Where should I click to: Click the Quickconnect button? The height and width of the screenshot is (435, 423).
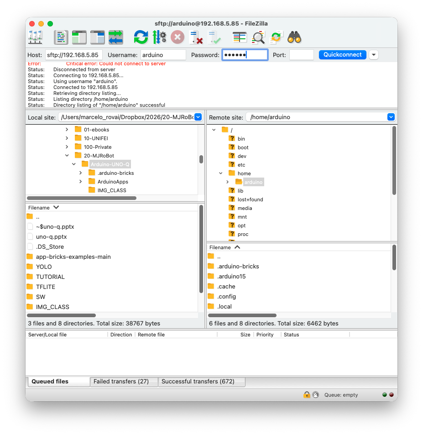[x=343, y=55]
